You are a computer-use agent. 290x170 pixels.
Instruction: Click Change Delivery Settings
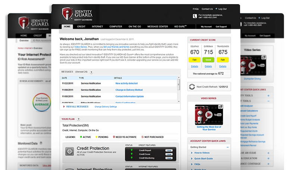105,107
